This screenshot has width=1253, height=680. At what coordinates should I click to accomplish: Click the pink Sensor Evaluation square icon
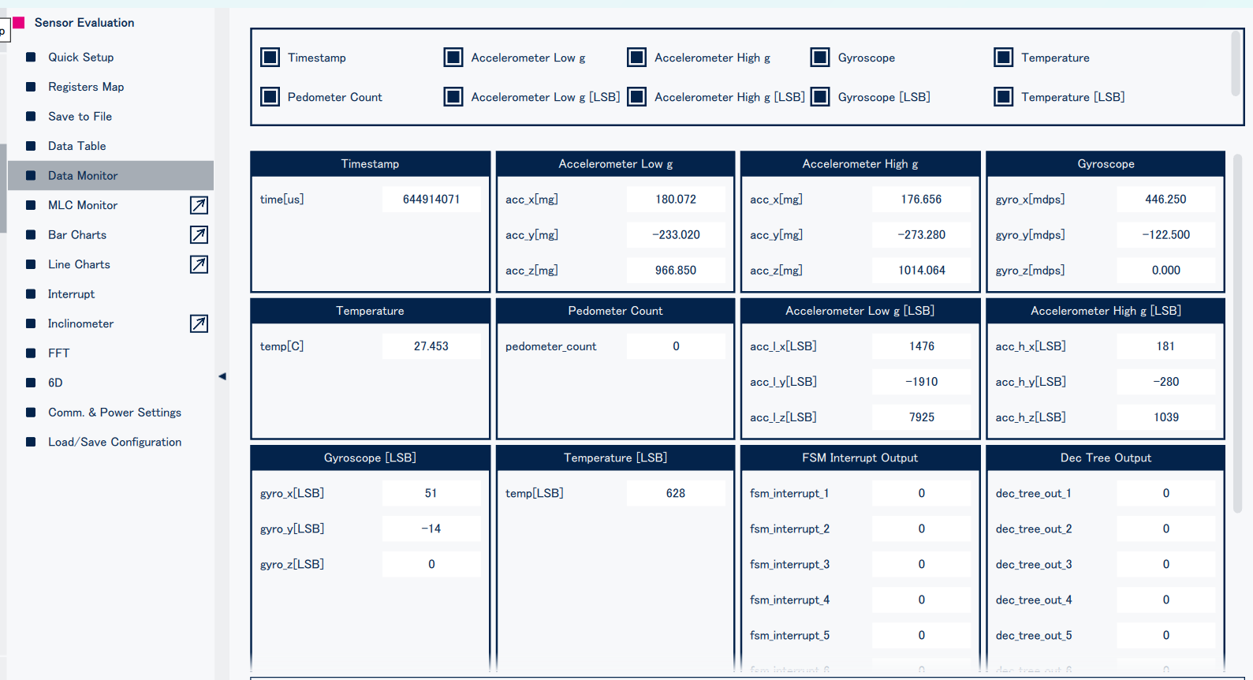19,23
